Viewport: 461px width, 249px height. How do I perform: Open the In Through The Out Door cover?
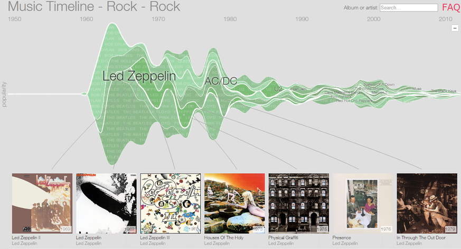coord(427,203)
